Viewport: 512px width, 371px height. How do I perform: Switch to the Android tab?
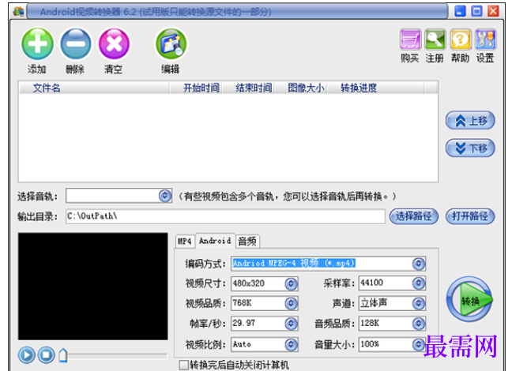(x=215, y=241)
